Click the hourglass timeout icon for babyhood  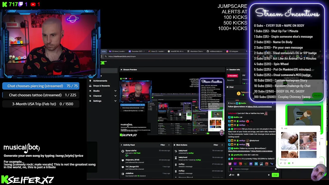click(176, 158)
